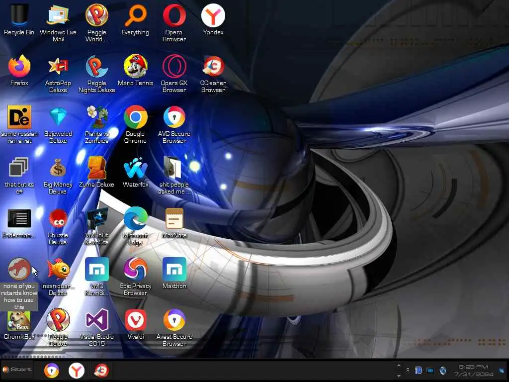This screenshot has width=509, height=382.
Task: Open the blue shield tray icon
Action: coord(419,370)
